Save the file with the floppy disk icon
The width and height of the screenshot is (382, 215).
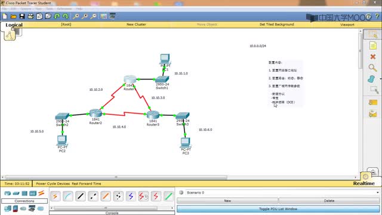22,16
